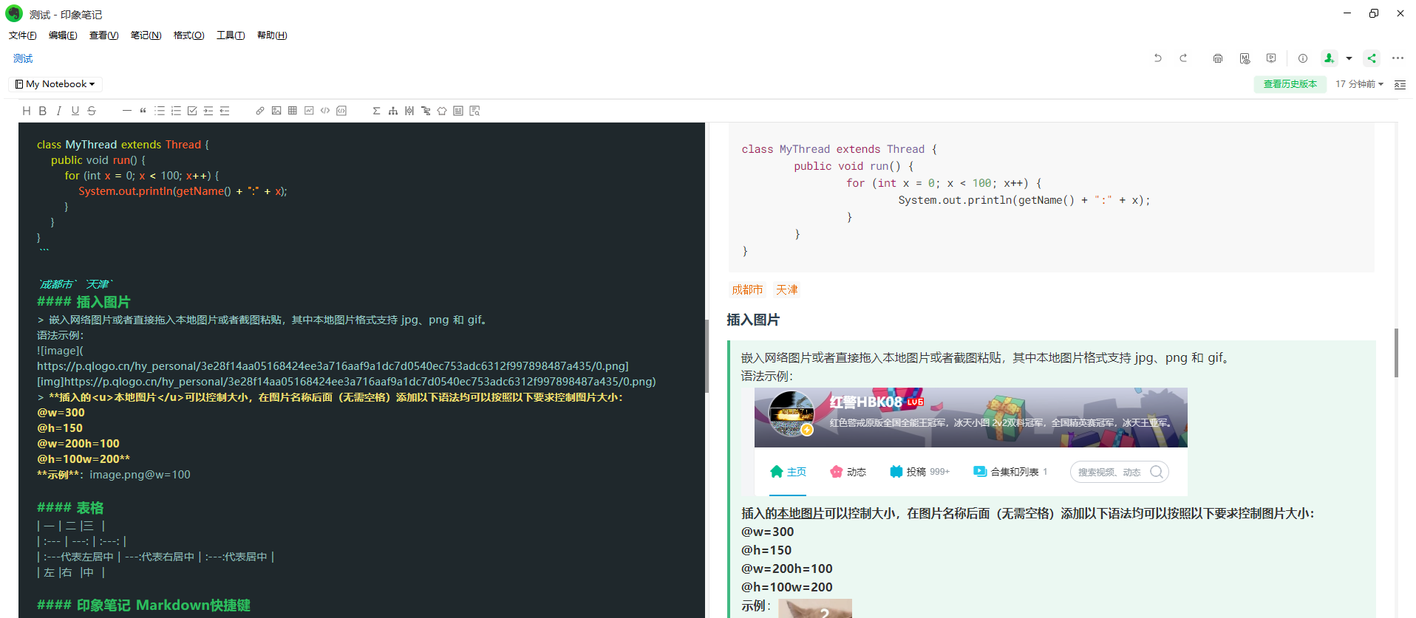Click the '@w=300' line in editor
This screenshot has height=618, width=1416.
(61, 413)
